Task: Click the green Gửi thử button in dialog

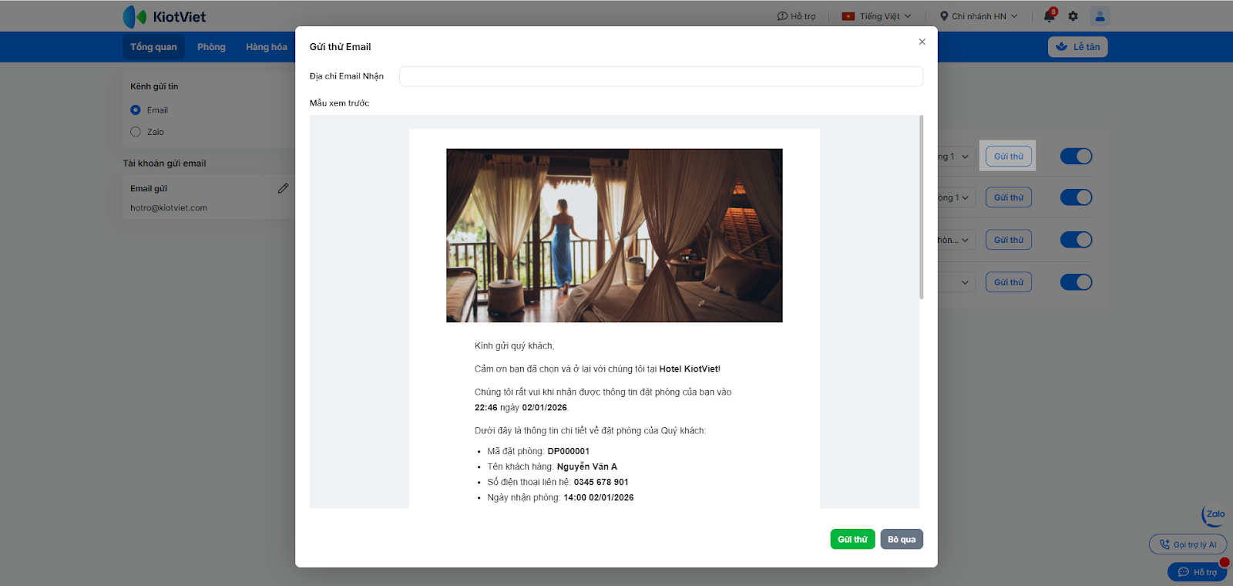Action: [x=852, y=540]
